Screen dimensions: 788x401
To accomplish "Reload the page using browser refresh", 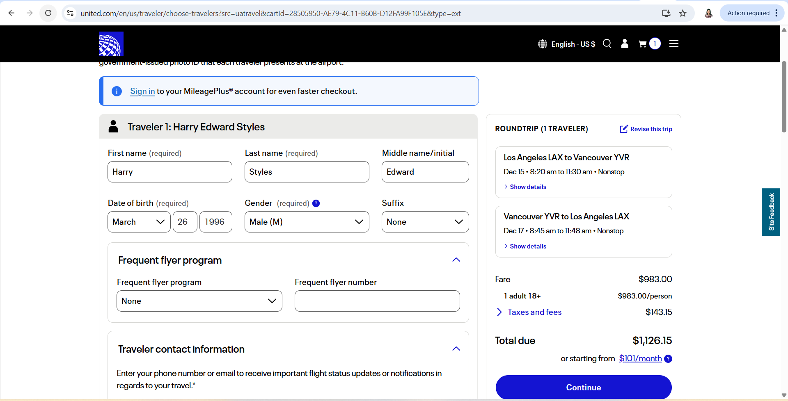I will pyautogui.click(x=48, y=13).
